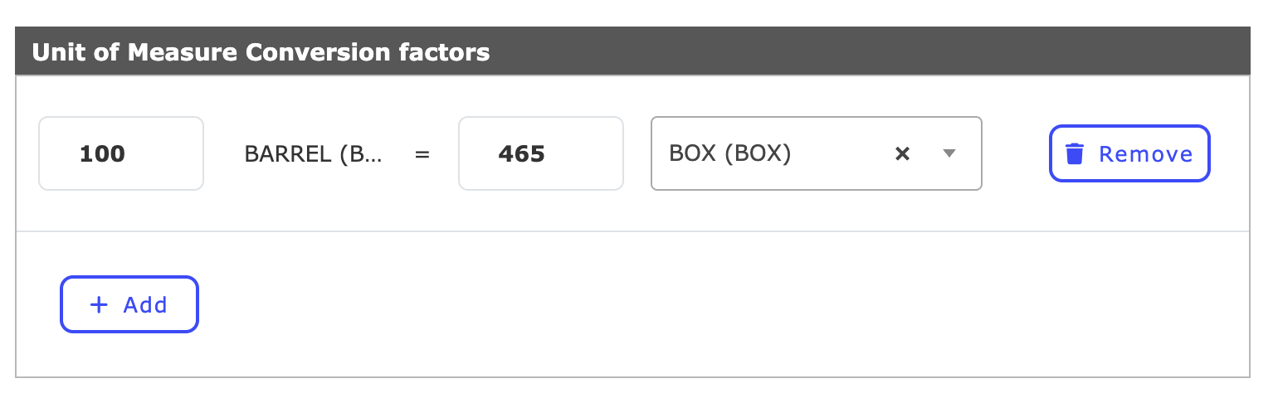Focus the quantity field showing 100
Image resolution: width=1278 pixels, height=398 pixels.
click(121, 153)
